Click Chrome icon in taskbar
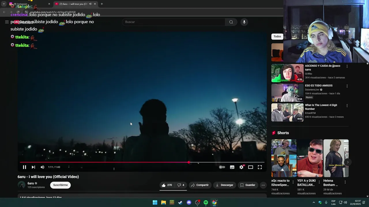 point(214,202)
